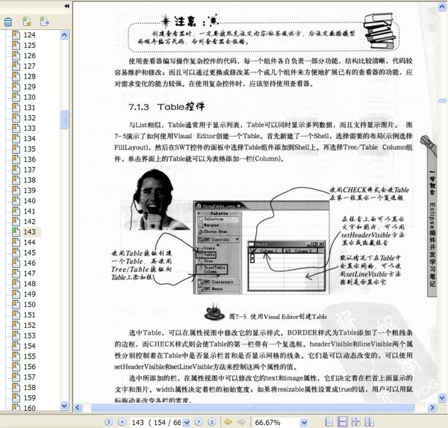The height and width of the screenshot is (428, 448).
Task: Go to last page button
Action: pyautogui.click(x=212, y=422)
